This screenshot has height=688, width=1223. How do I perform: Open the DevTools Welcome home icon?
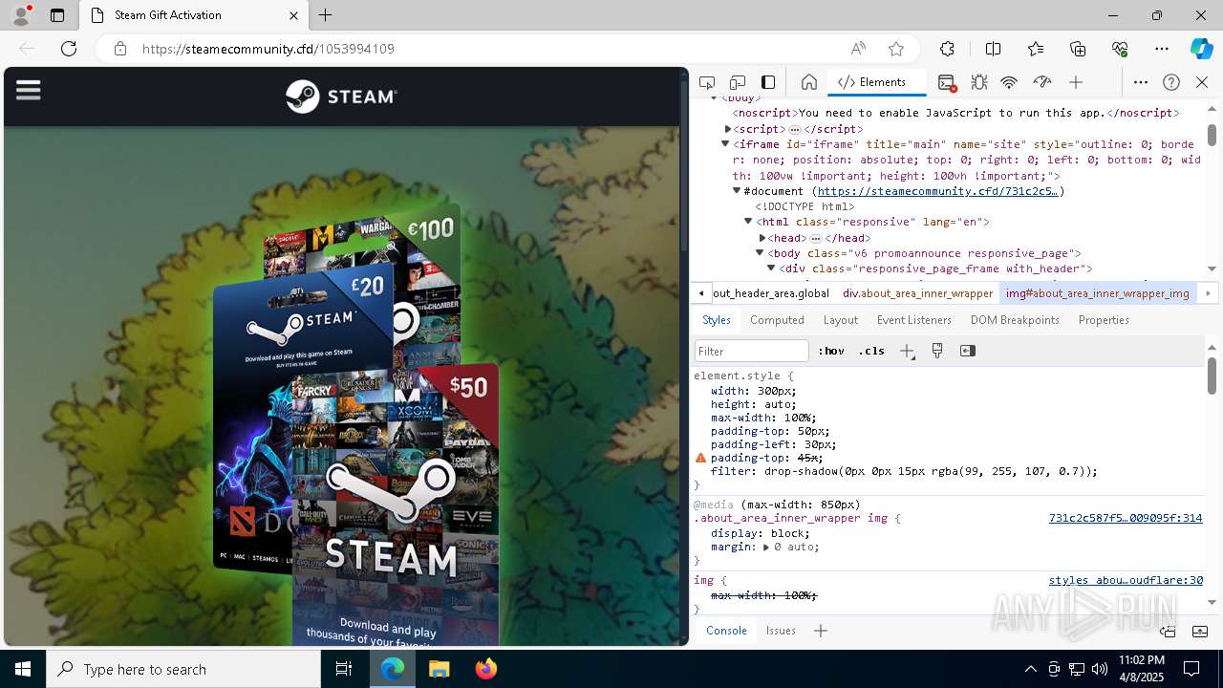click(x=809, y=82)
